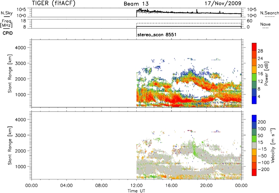Click the 04:00 time tick label
Viewport: 279px width, 193px height.
tap(66, 186)
